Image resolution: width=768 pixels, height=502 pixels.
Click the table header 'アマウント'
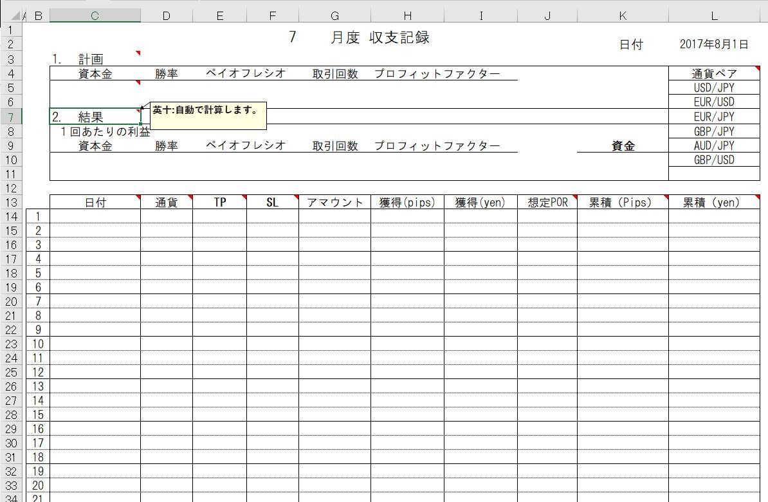tap(334, 203)
